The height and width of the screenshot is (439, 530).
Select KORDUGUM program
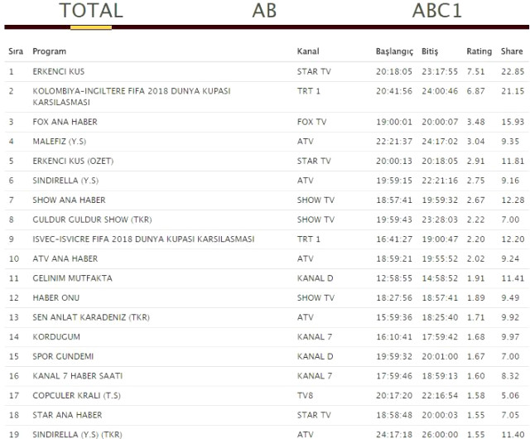pos(56,337)
